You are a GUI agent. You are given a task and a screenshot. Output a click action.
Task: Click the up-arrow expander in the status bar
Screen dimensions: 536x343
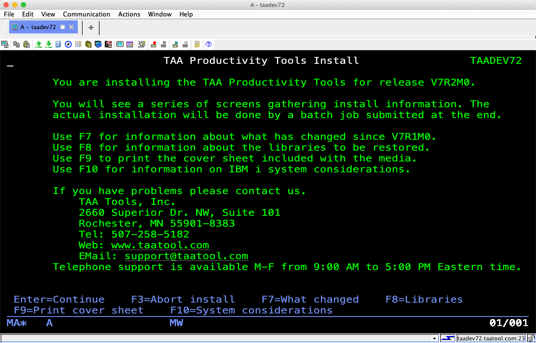click(434, 339)
